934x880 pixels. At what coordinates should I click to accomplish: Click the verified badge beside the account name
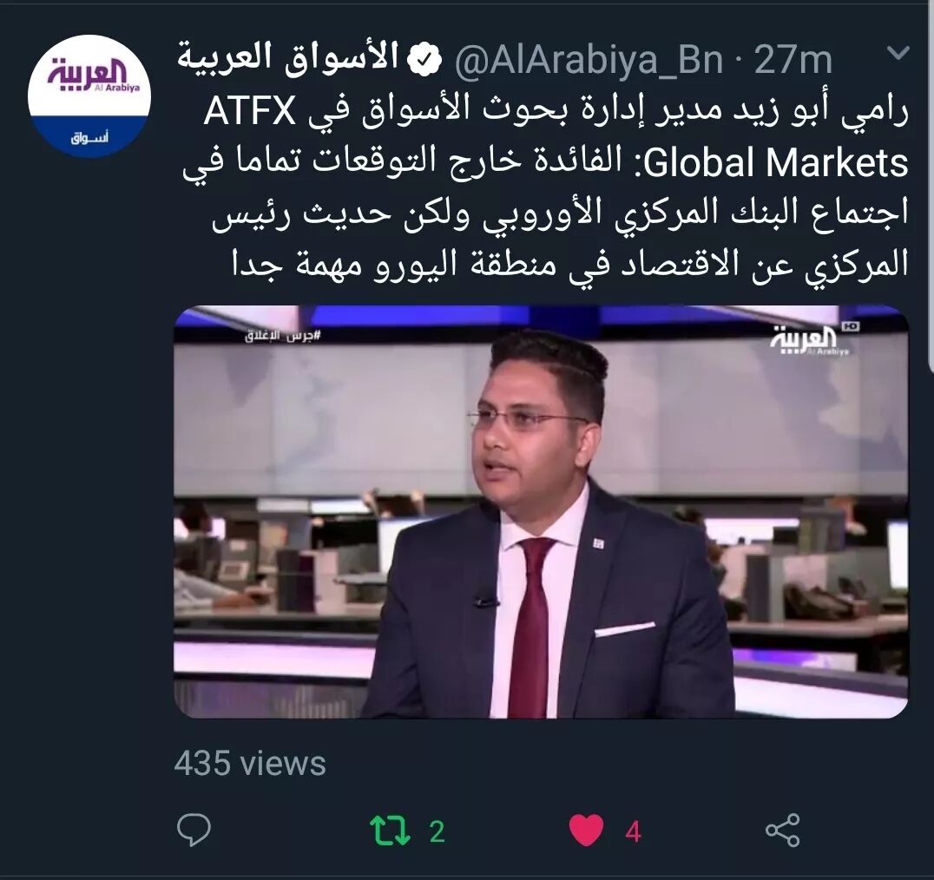coord(424,60)
